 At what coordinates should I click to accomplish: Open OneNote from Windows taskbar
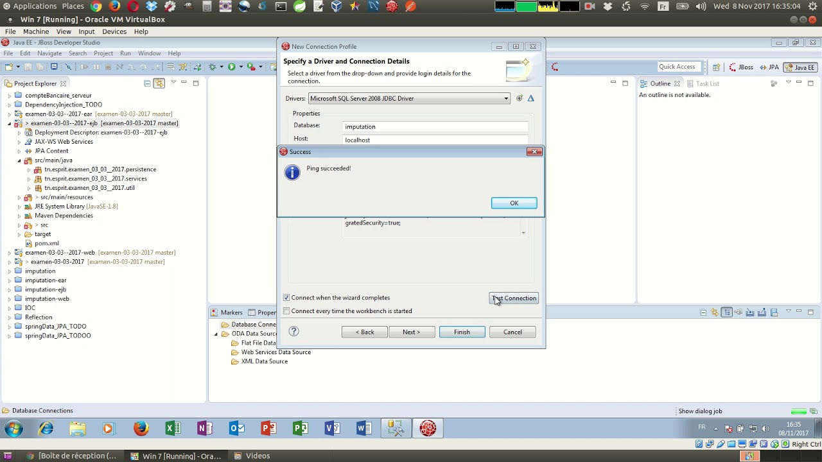pyautogui.click(x=205, y=428)
